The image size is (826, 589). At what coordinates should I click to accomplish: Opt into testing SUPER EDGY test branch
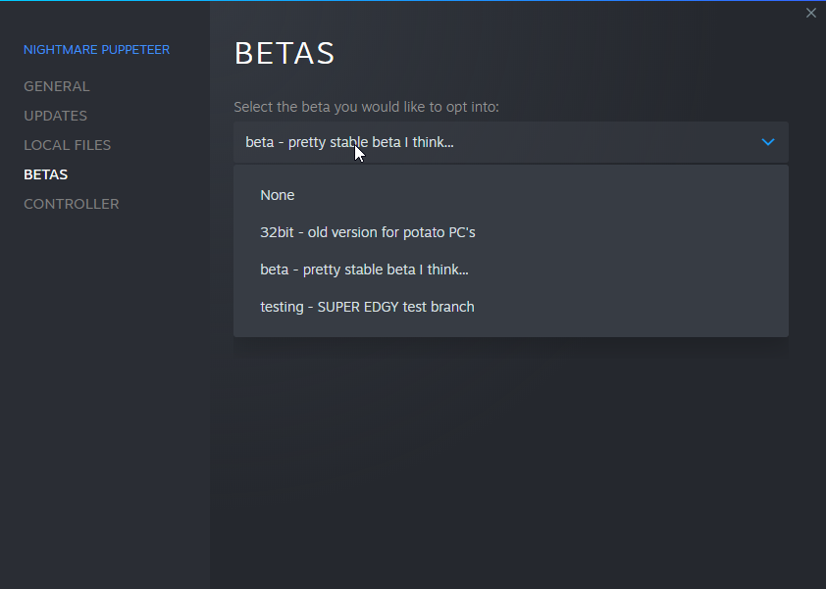coord(511,307)
